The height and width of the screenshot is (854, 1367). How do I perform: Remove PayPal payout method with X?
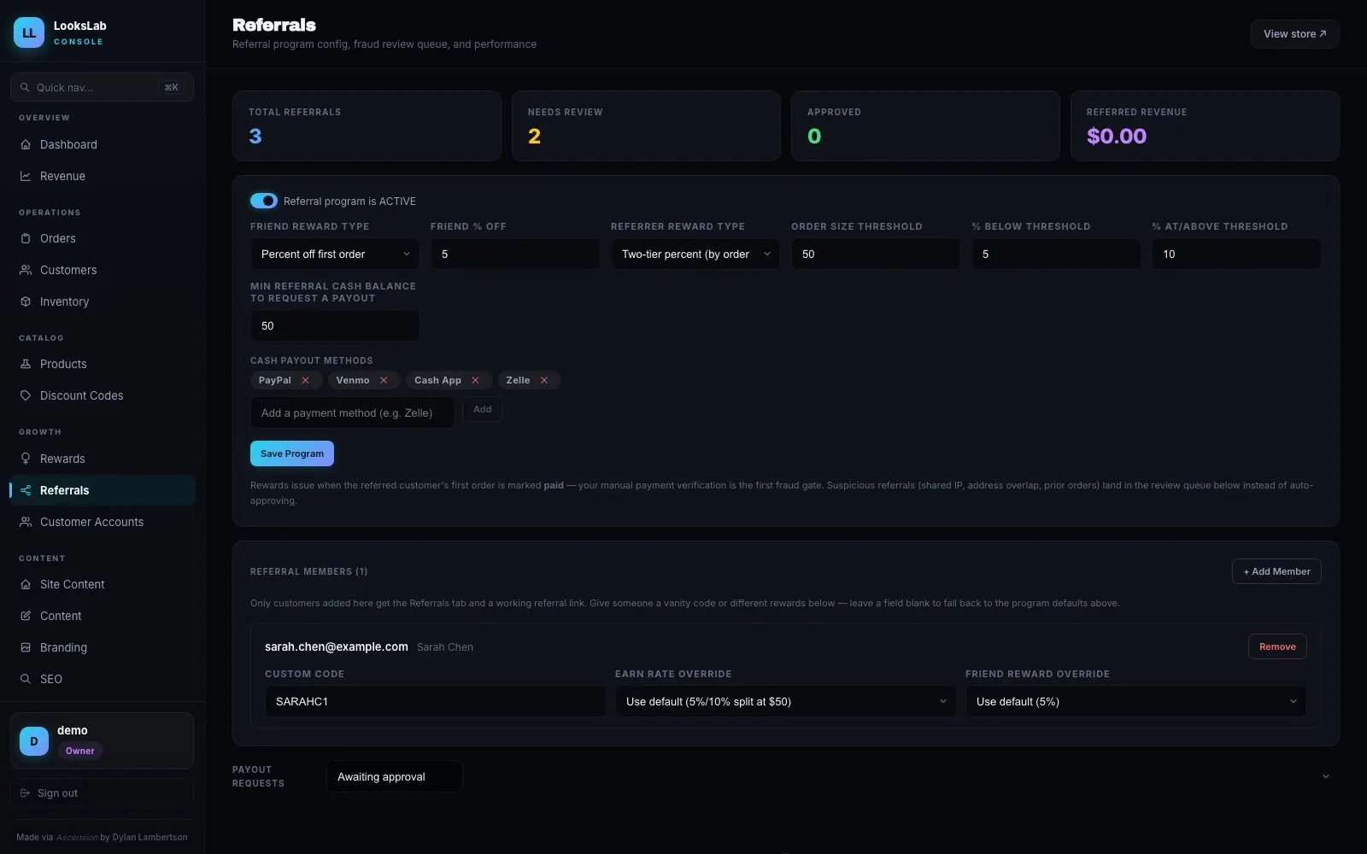point(305,380)
